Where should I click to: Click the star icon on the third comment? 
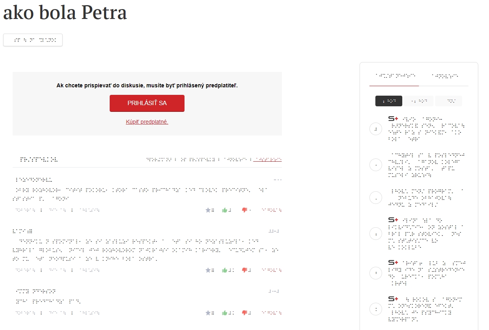pyautogui.click(x=208, y=313)
